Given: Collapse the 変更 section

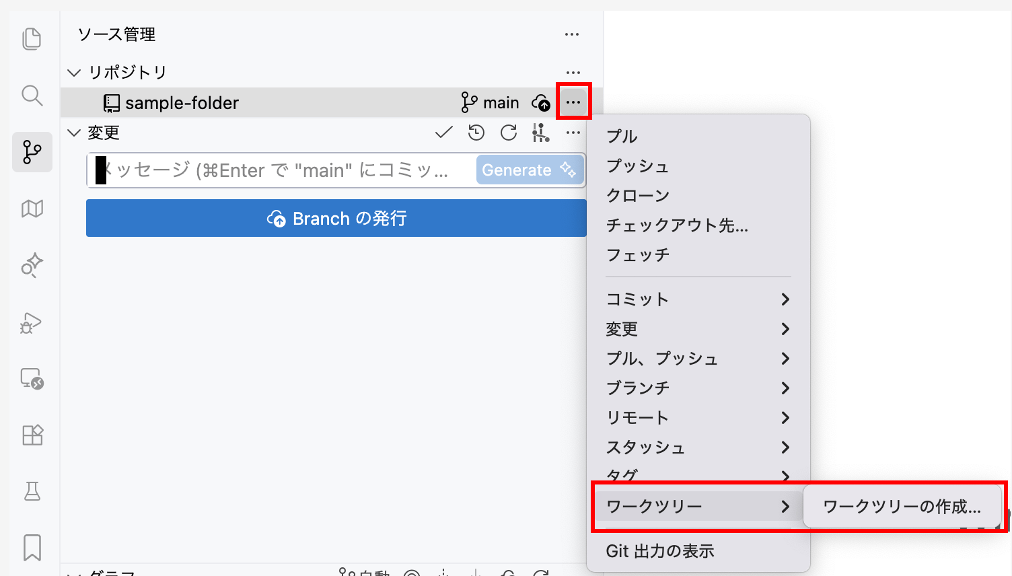Looking at the screenshot, I should point(74,133).
